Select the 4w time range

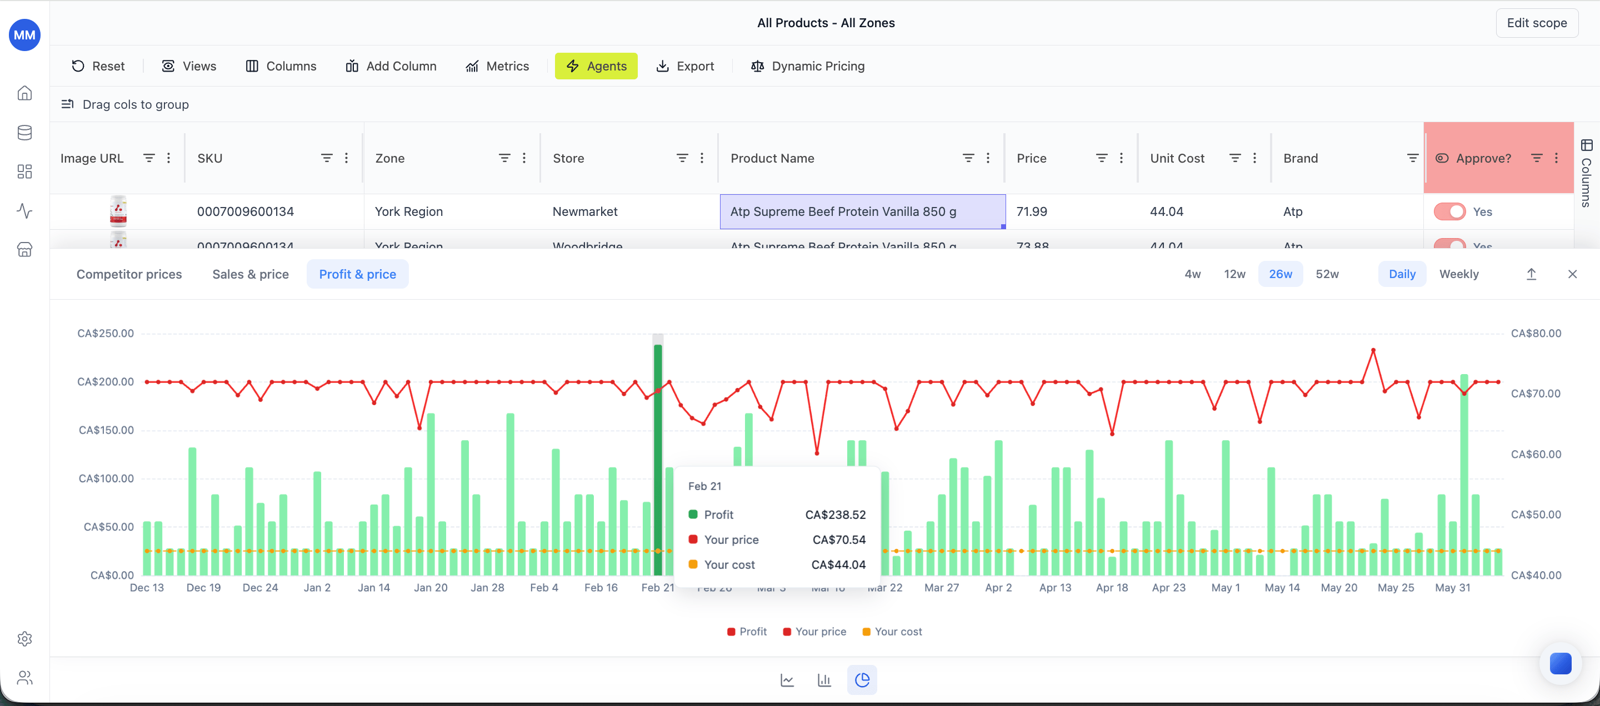pos(1192,274)
